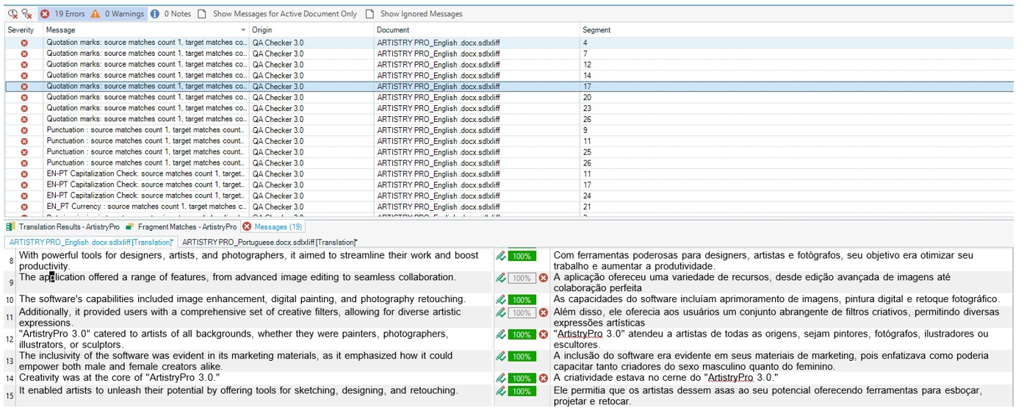Click the error icon on target segment 9

click(x=544, y=279)
